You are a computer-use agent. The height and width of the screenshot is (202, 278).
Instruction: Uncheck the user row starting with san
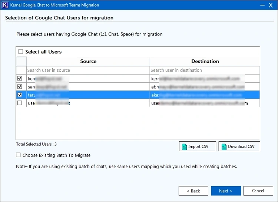pyautogui.click(x=20, y=86)
